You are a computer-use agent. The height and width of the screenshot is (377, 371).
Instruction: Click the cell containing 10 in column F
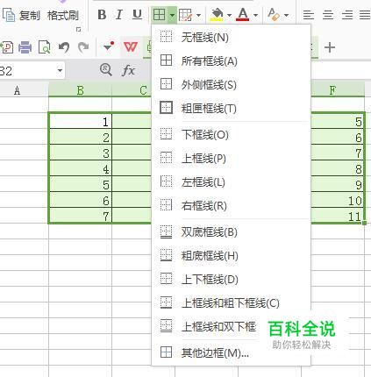(337, 200)
